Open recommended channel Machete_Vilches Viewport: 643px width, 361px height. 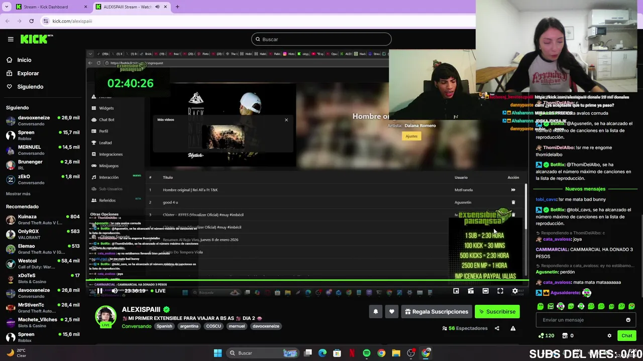tap(43, 322)
